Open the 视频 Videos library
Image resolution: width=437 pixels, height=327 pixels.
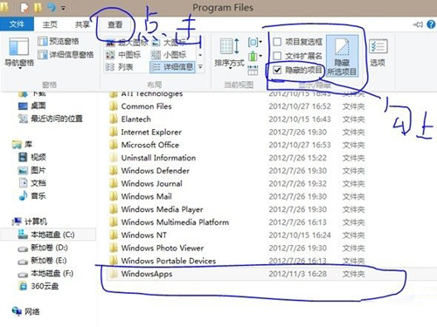tap(32, 157)
